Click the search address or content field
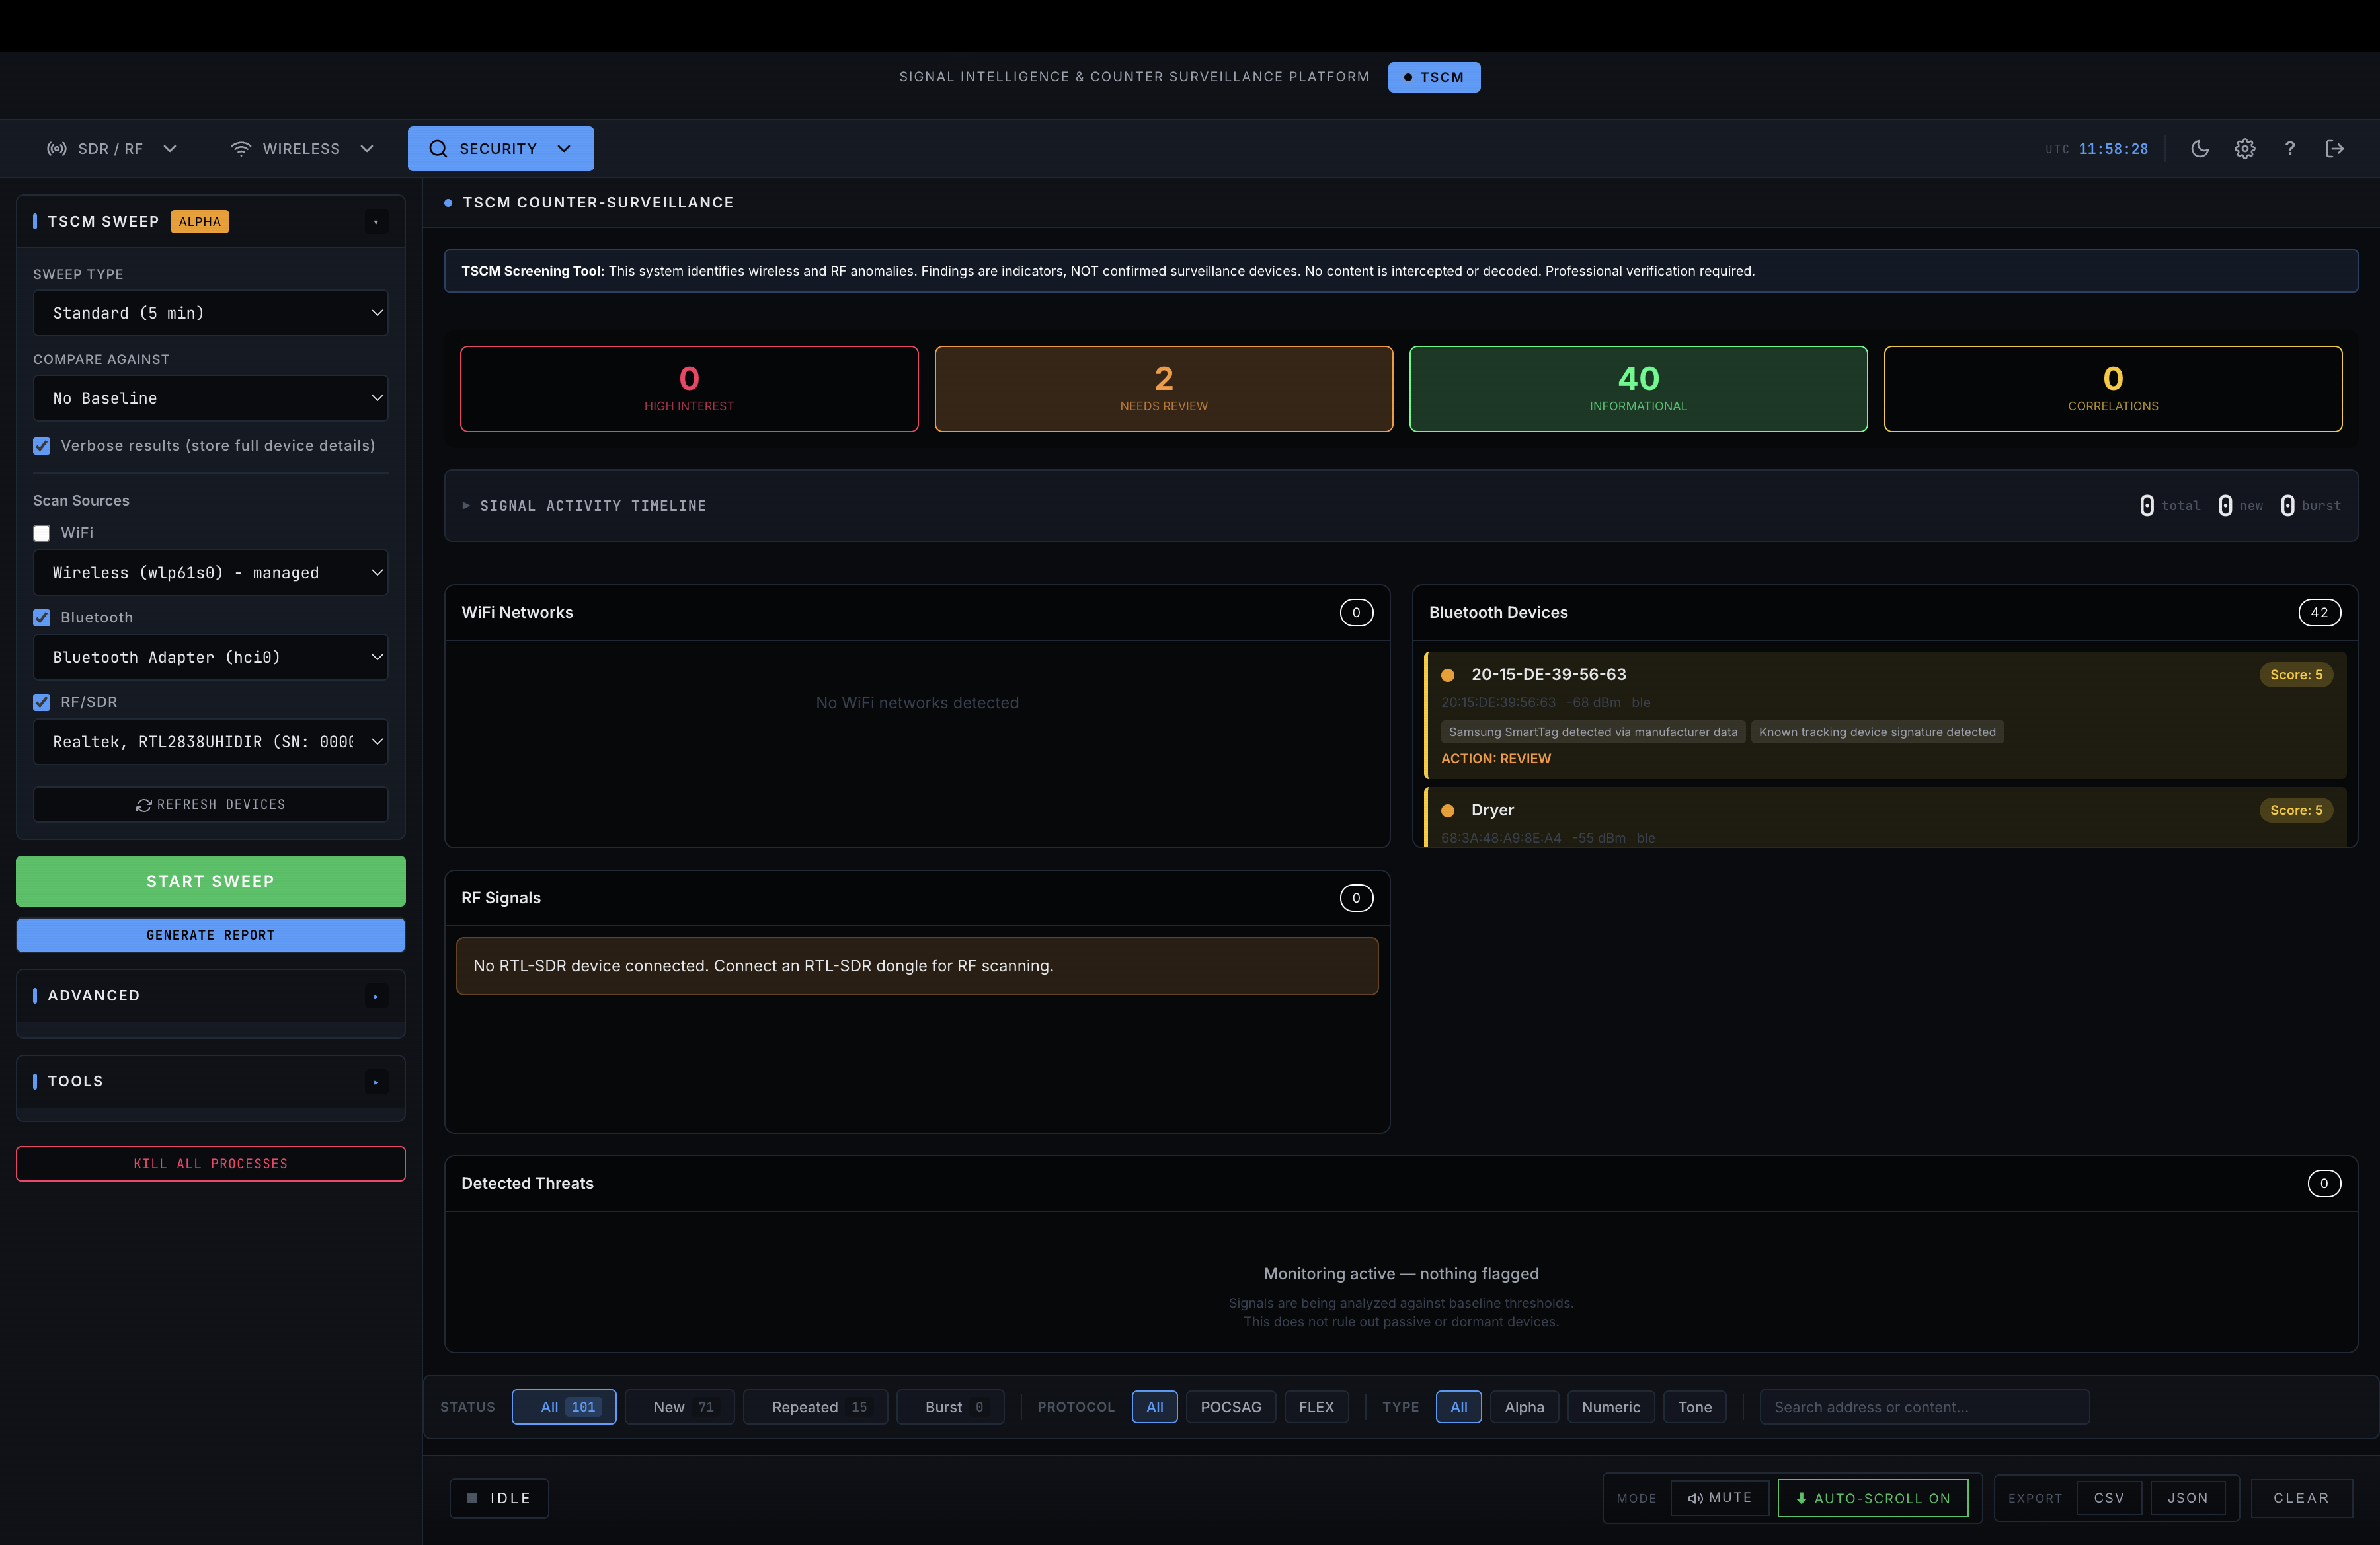This screenshot has width=2380, height=1545. click(1923, 1407)
